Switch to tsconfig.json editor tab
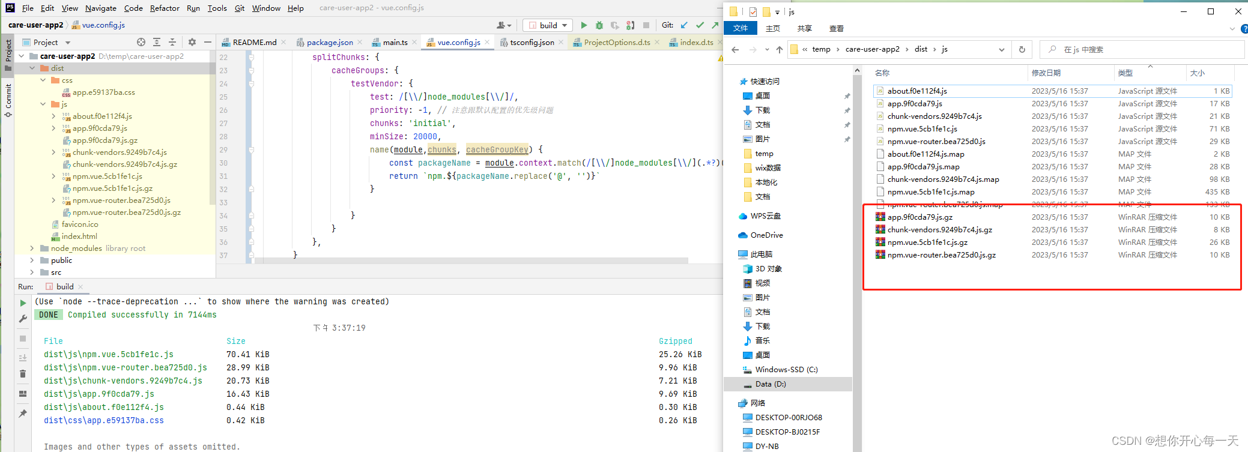The width and height of the screenshot is (1248, 452). [x=532, y=42]
